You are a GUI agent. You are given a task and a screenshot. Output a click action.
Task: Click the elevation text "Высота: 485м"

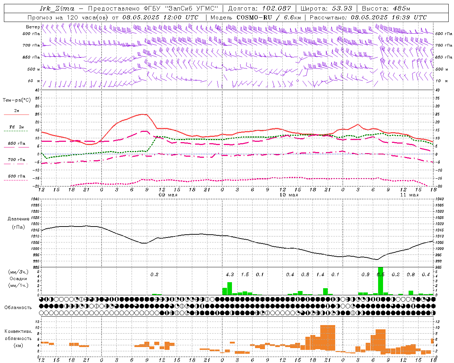(x=386, y=9)
